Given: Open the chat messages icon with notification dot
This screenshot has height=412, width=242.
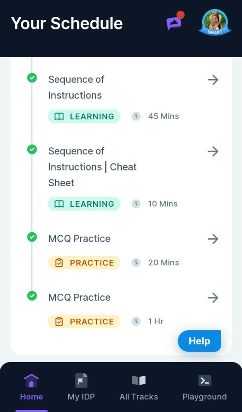Looking at the screenshot, I should [x=174, y=23].
